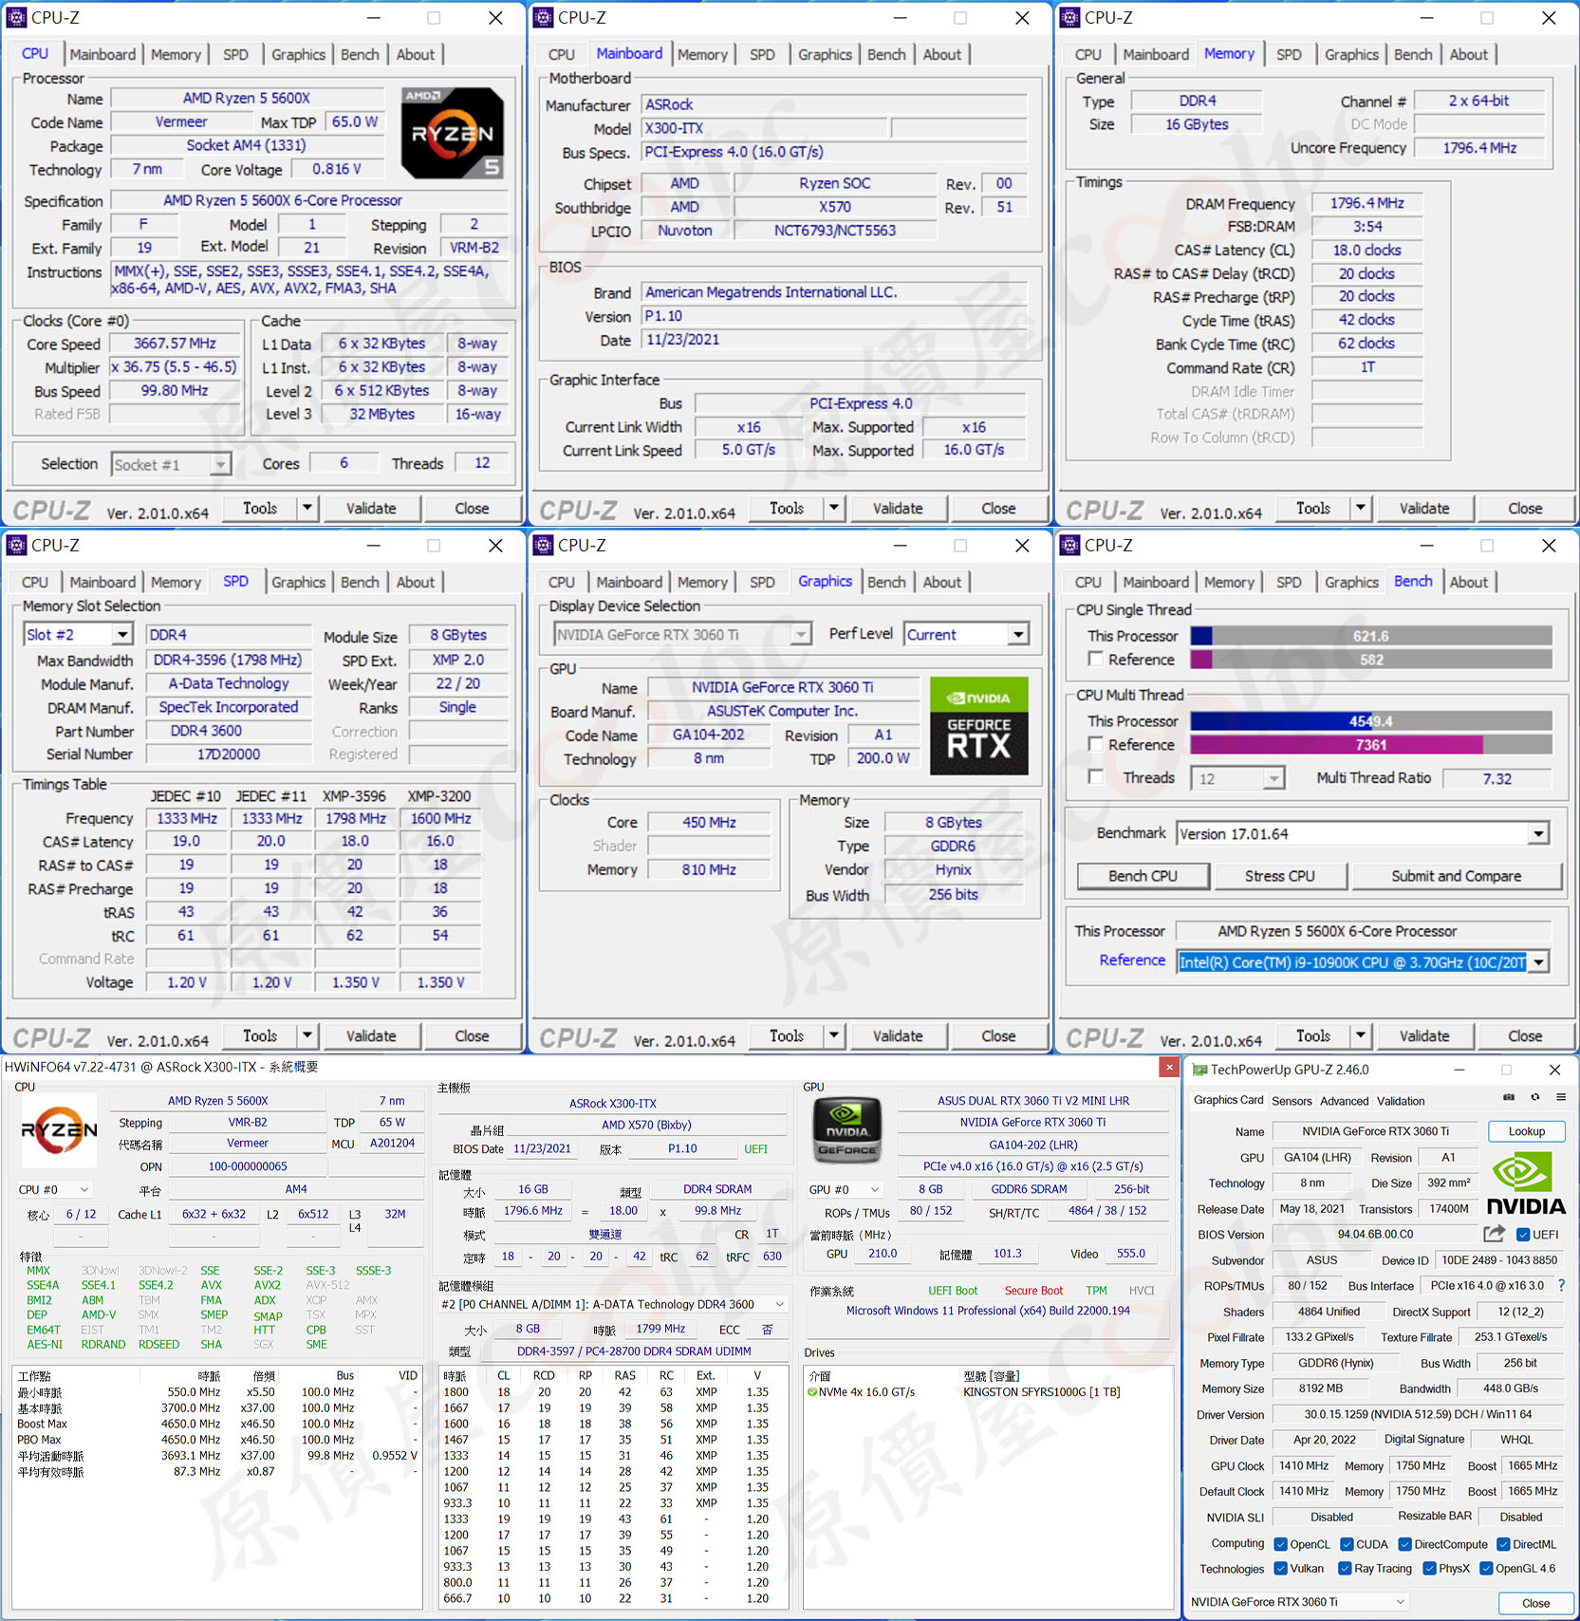The height and width of the screenshot is (1621, 1580).
Task: Open Validation tab in GPU-Z
Action: tap(1401, 1101)
